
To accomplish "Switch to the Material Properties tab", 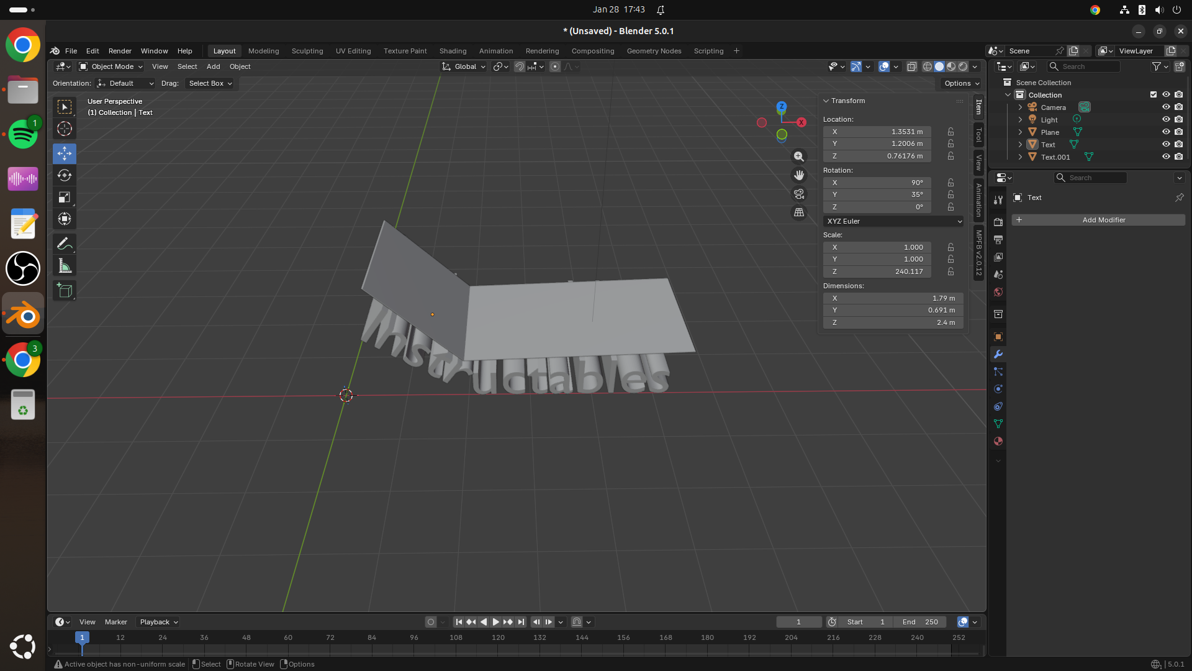I will point(998,441).
